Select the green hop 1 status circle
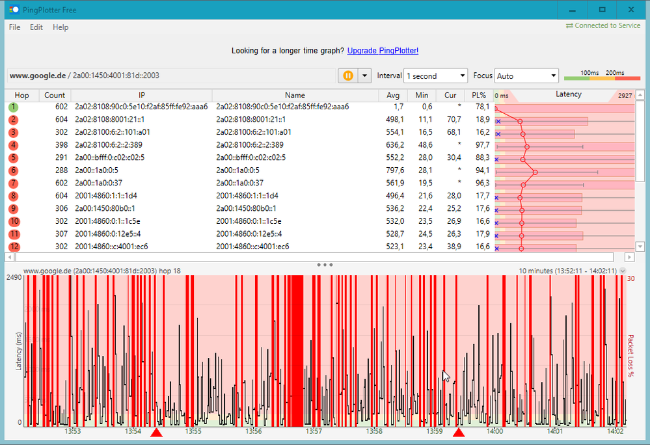The height and width of the screenshot is (445, 650). (x=13, y=107)
